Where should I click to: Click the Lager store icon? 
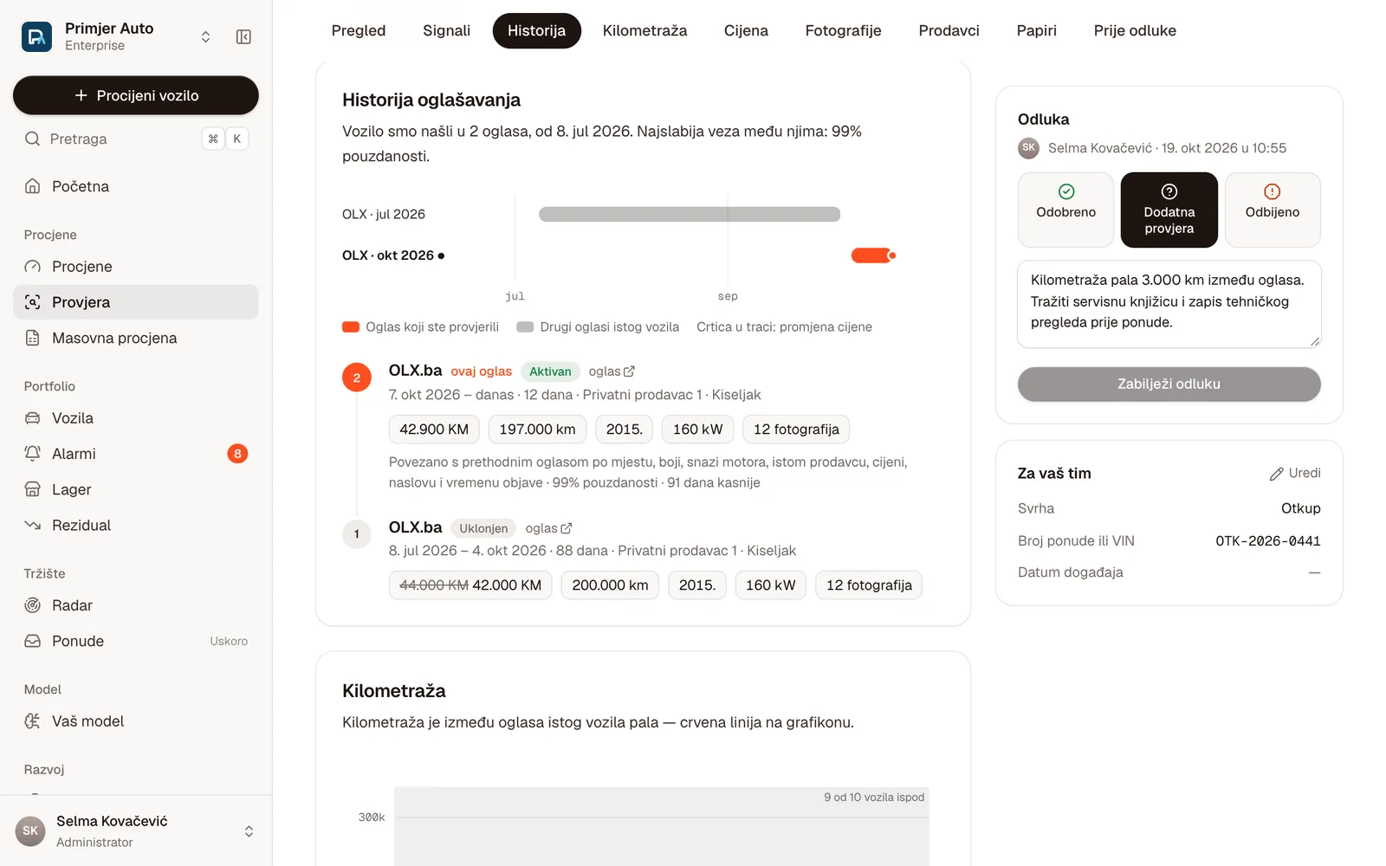click(x=33, y=489)
